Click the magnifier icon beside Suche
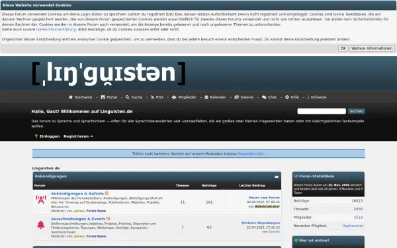The image size is (397, 248). (127, 97)
